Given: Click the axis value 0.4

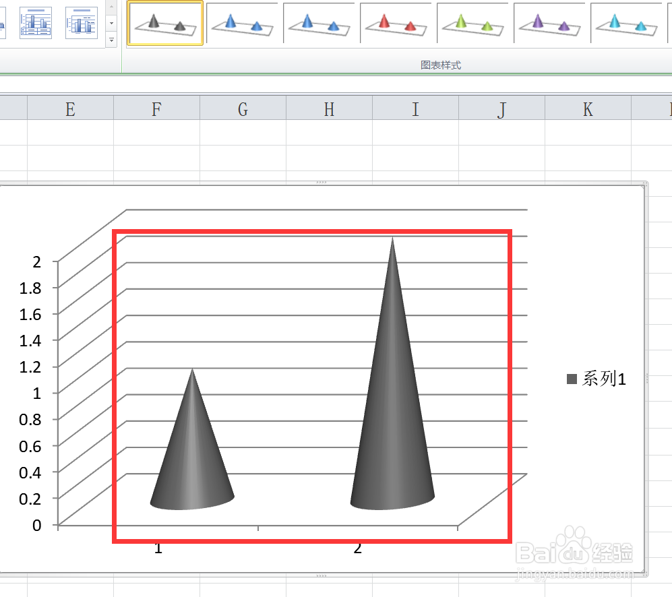Looking at the screenshot, I should (x=30, y=473).
